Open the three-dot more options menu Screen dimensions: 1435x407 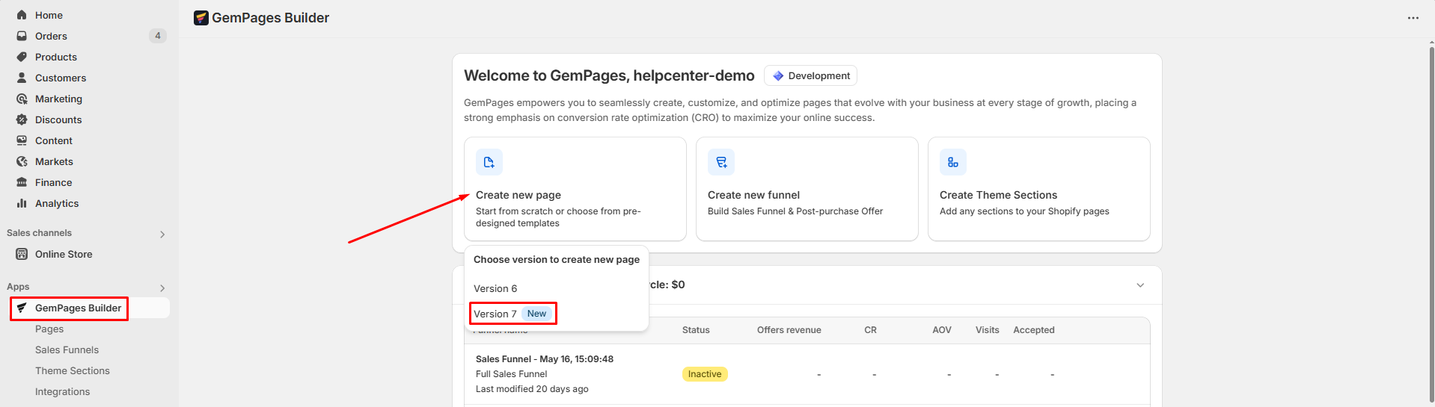point(1413,18)
